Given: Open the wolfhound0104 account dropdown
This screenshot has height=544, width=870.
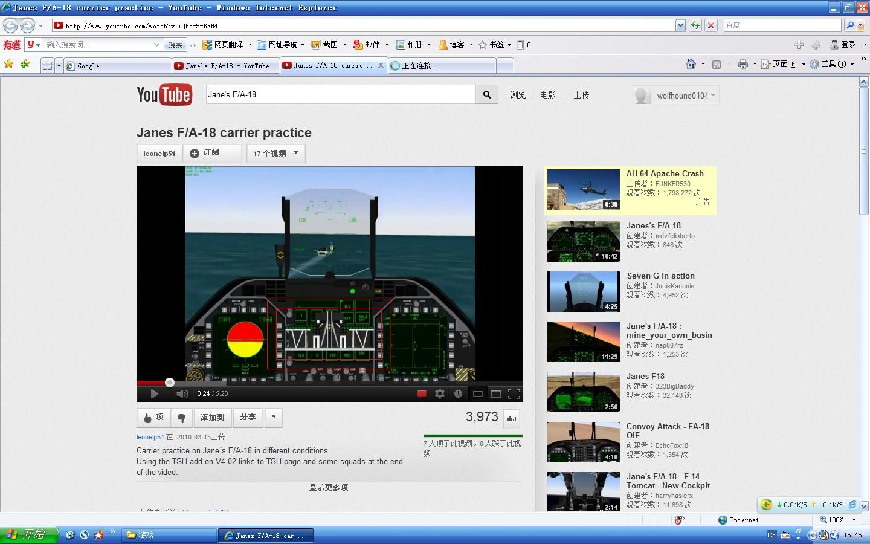Looking at the screenshot, I should pyautogui.click(x=675, y=96).
